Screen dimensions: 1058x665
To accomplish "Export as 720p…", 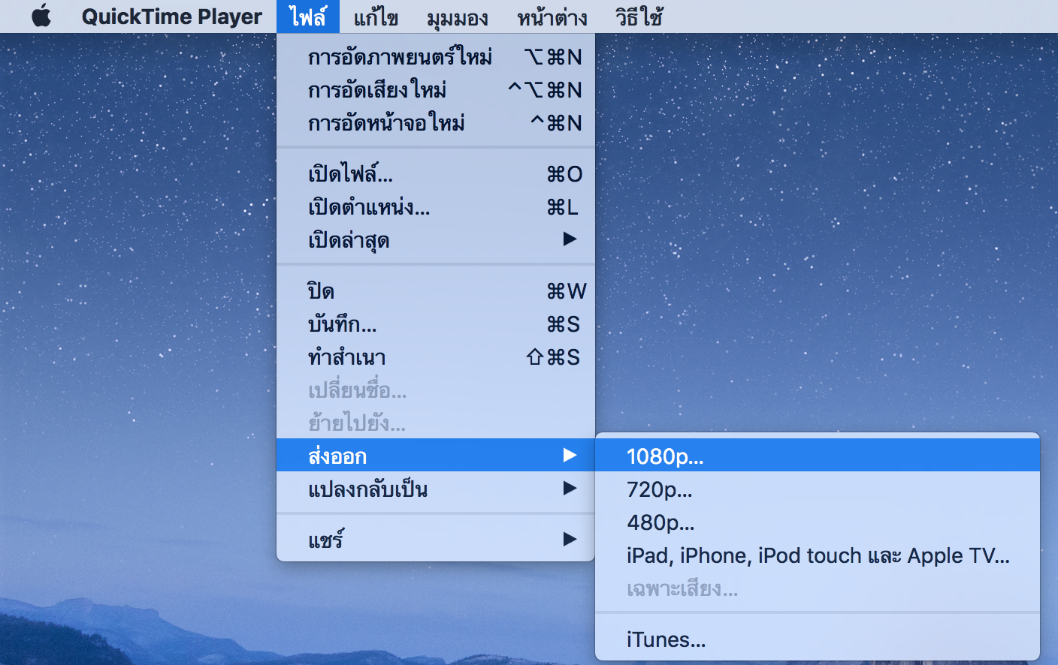I will tap(818, 489).
